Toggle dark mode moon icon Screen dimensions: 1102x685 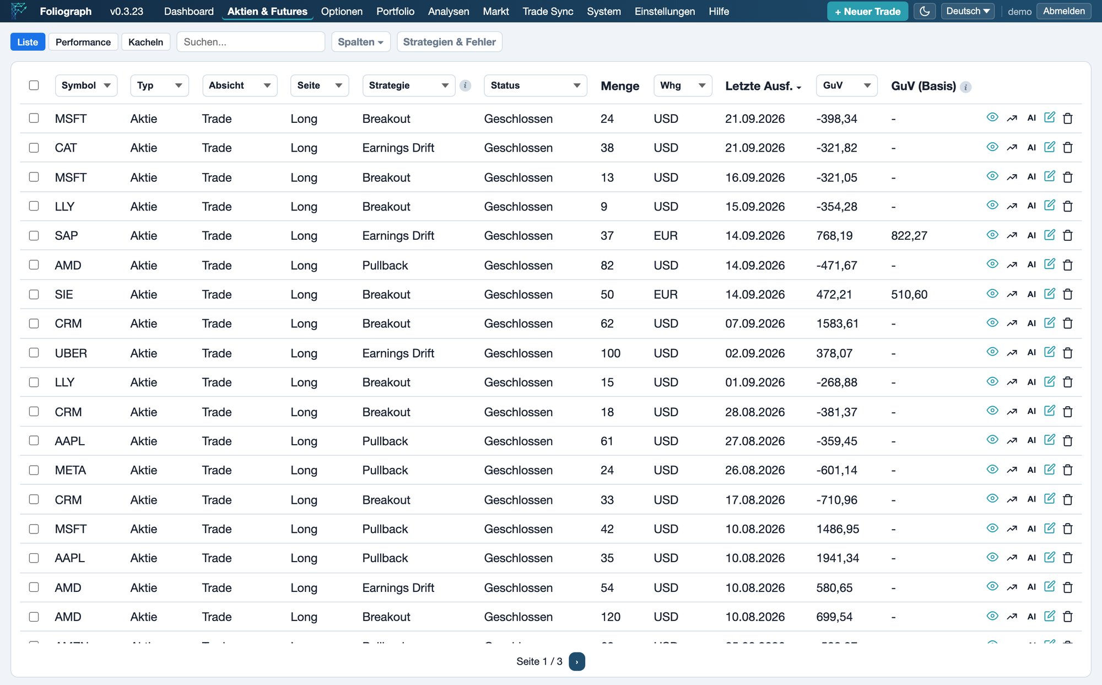[924, 11]
